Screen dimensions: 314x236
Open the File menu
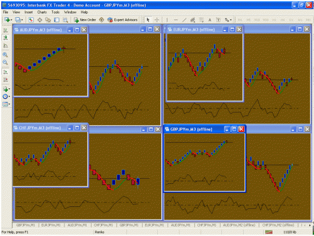(6, 12)
